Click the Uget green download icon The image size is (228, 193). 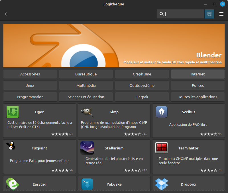(x=13, y=112)
